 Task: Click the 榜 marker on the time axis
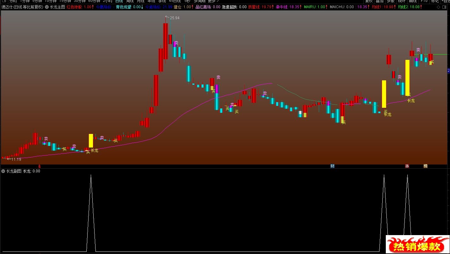425,166
